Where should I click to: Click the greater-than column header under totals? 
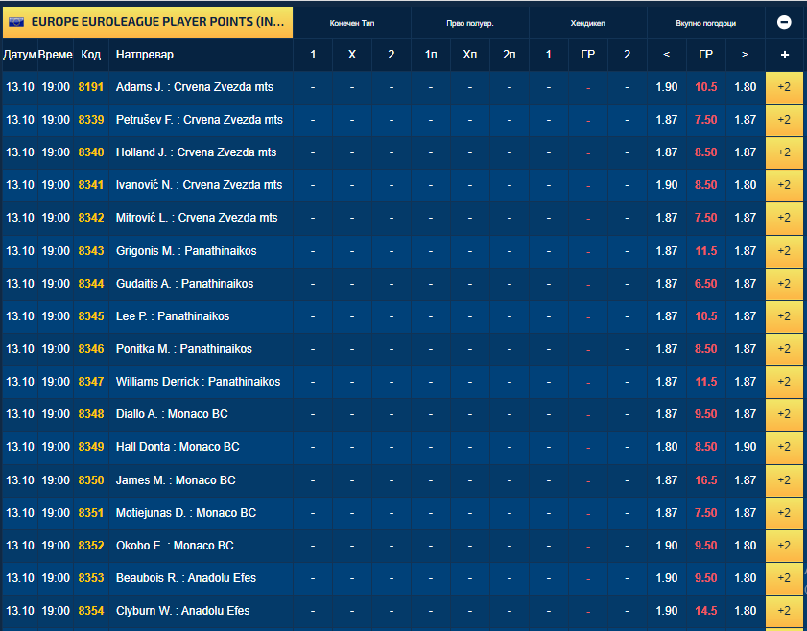(x=746, y=55)
